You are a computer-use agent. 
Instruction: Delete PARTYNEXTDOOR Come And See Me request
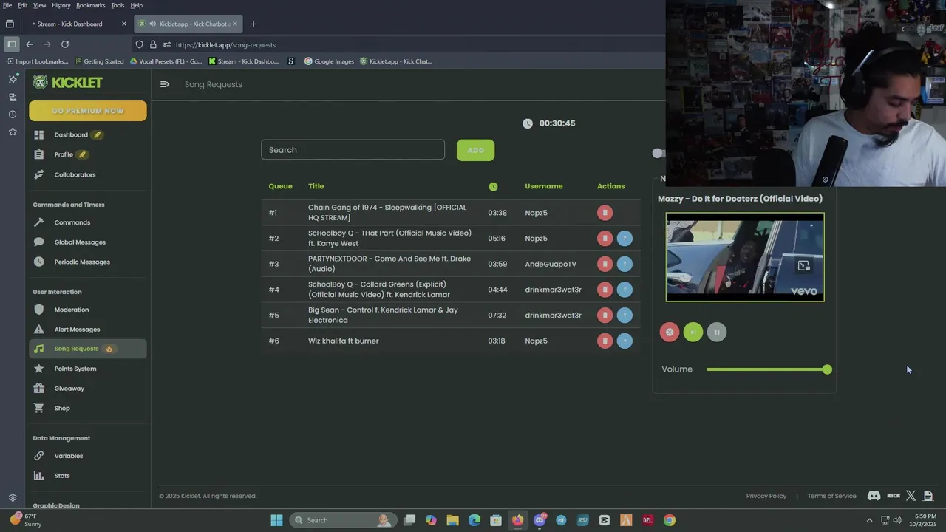tap(605, 264)
